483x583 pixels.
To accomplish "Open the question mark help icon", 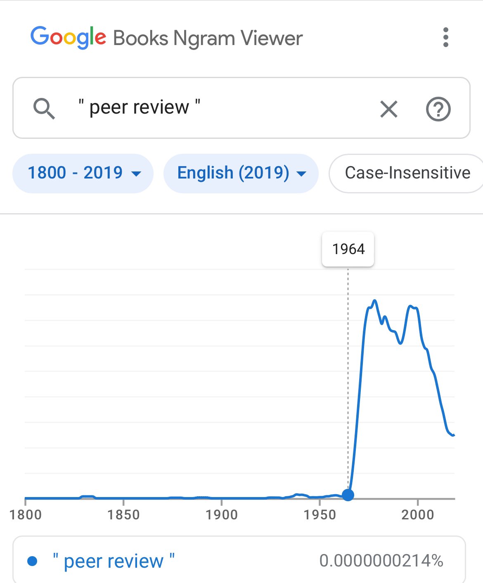I will pos(438,109).
